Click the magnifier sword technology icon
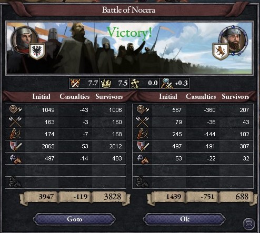Screen dimensions: 260x233 tap(166, 83)
